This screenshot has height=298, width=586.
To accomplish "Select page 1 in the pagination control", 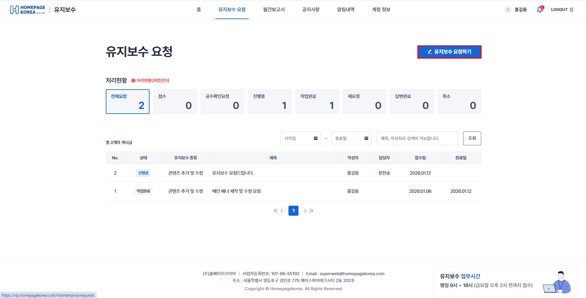I will pyautogui.click(x=293, y=211).
